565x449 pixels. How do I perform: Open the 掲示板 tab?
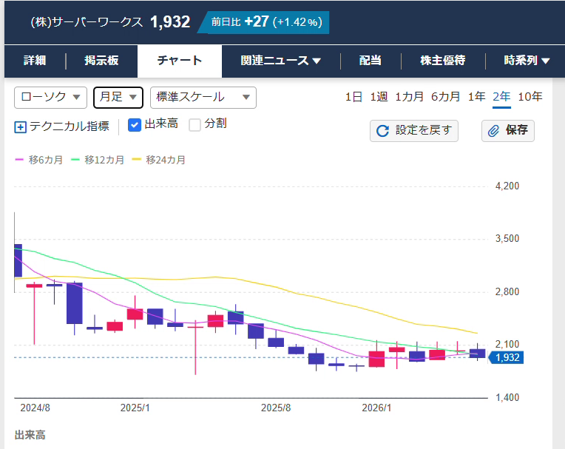tap(101, 61)
